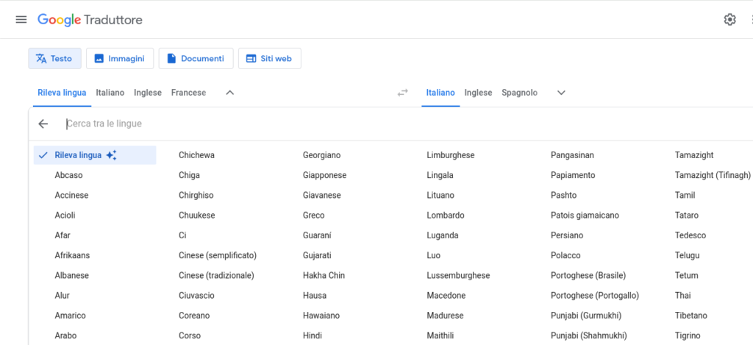Switch to Documenti translation mode
The image size is (753, 345).
click(196, 58)
